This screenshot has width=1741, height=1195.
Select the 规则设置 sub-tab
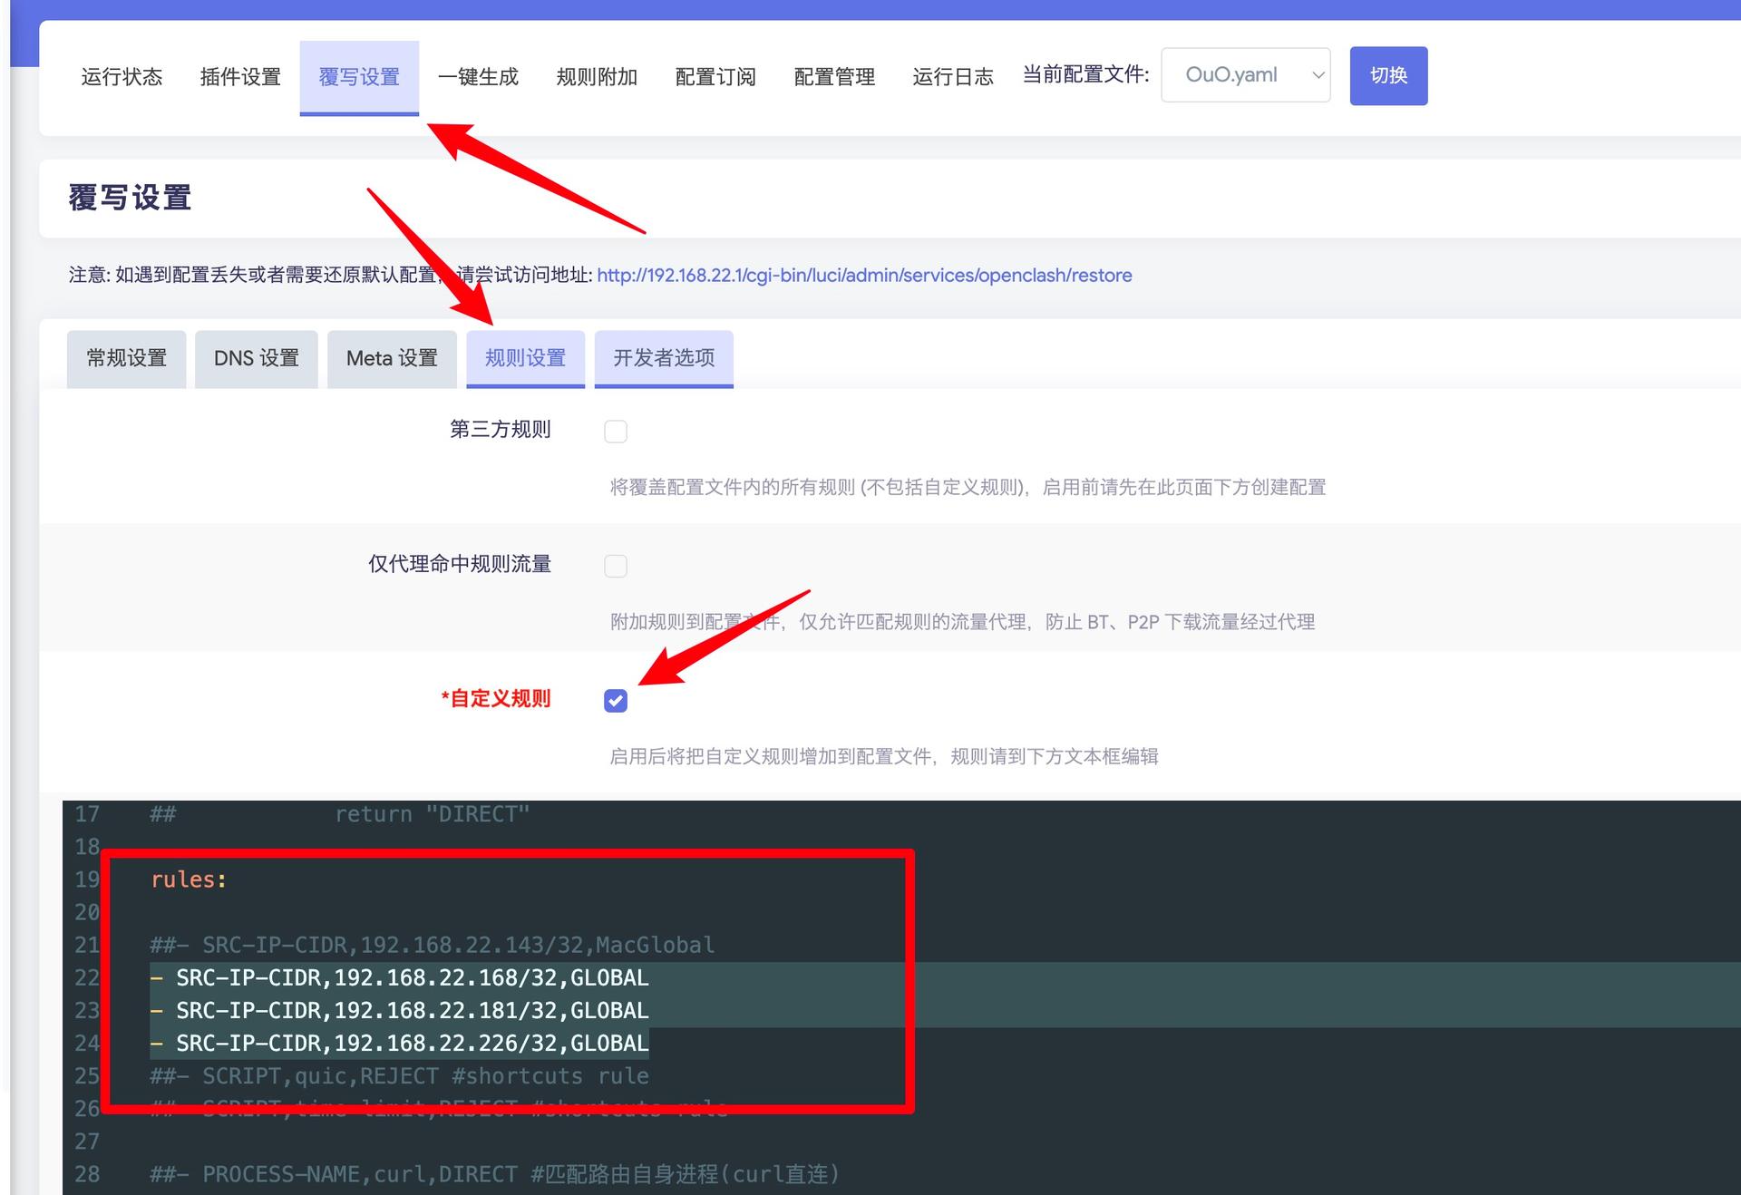526,359
